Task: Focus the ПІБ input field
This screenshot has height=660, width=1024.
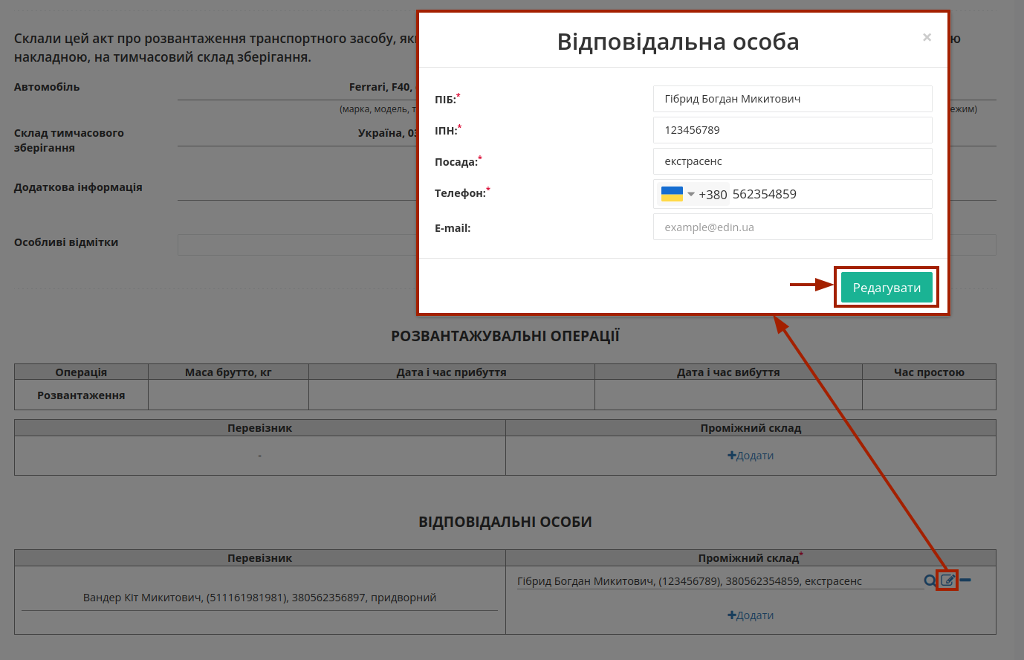Action: (792, 99)
